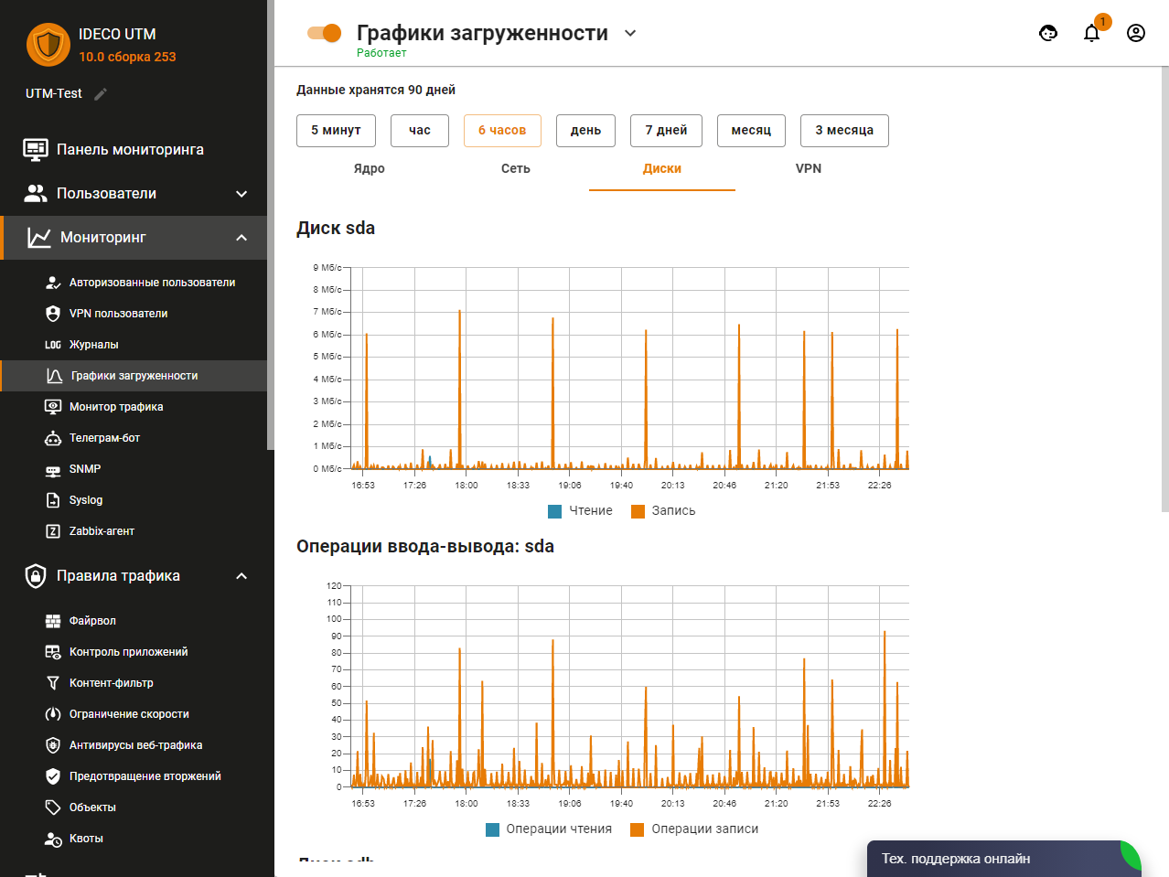Toggle Операции записи series in legend
This screenshot has height=877, width=1169.
pyautogui.click(x=694, y=829)
